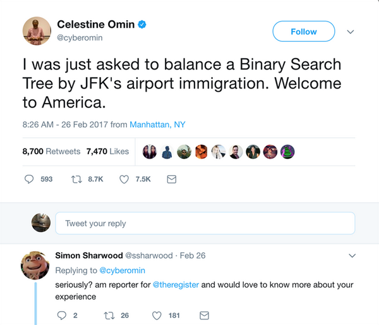The height and width of the screenshot is (325, 379).
Task: Click envelope icon on Simon Sharwood's reply
Action: click(x=204, y=315)
